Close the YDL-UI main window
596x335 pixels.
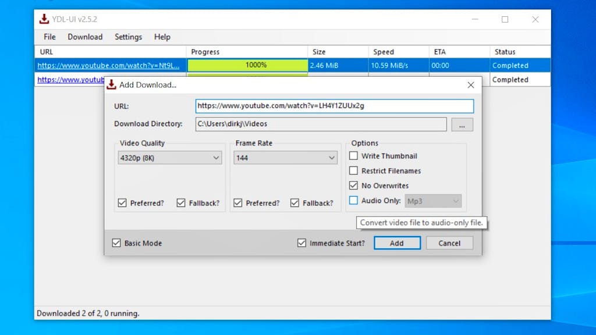point(535,19)
